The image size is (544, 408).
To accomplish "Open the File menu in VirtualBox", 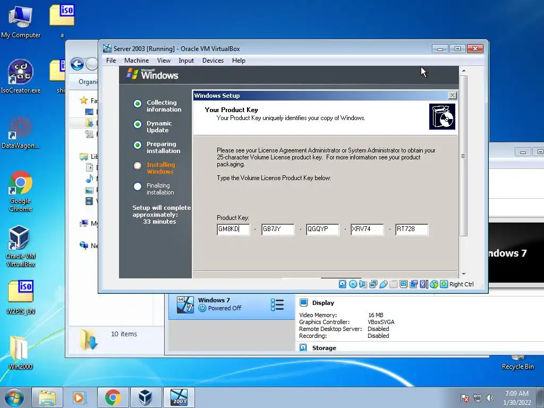I will 111,61.
